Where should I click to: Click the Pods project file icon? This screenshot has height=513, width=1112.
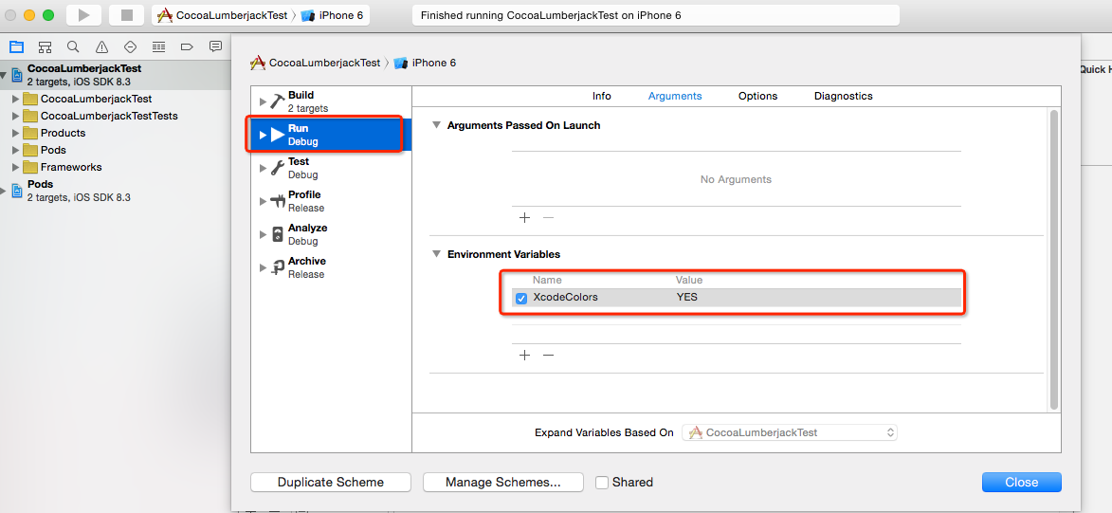coord(16,191)
